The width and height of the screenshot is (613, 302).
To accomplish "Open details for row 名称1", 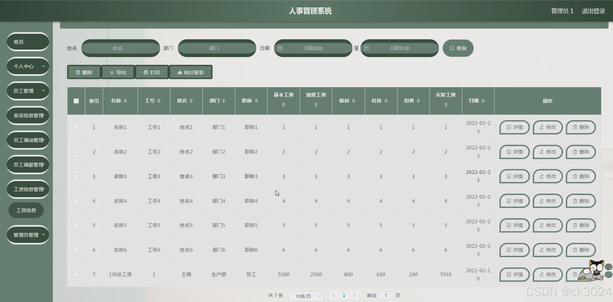I will pyautogui.click(x=514, y=127).
